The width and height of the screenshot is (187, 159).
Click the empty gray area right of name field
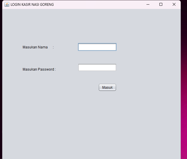click(146, 47)
